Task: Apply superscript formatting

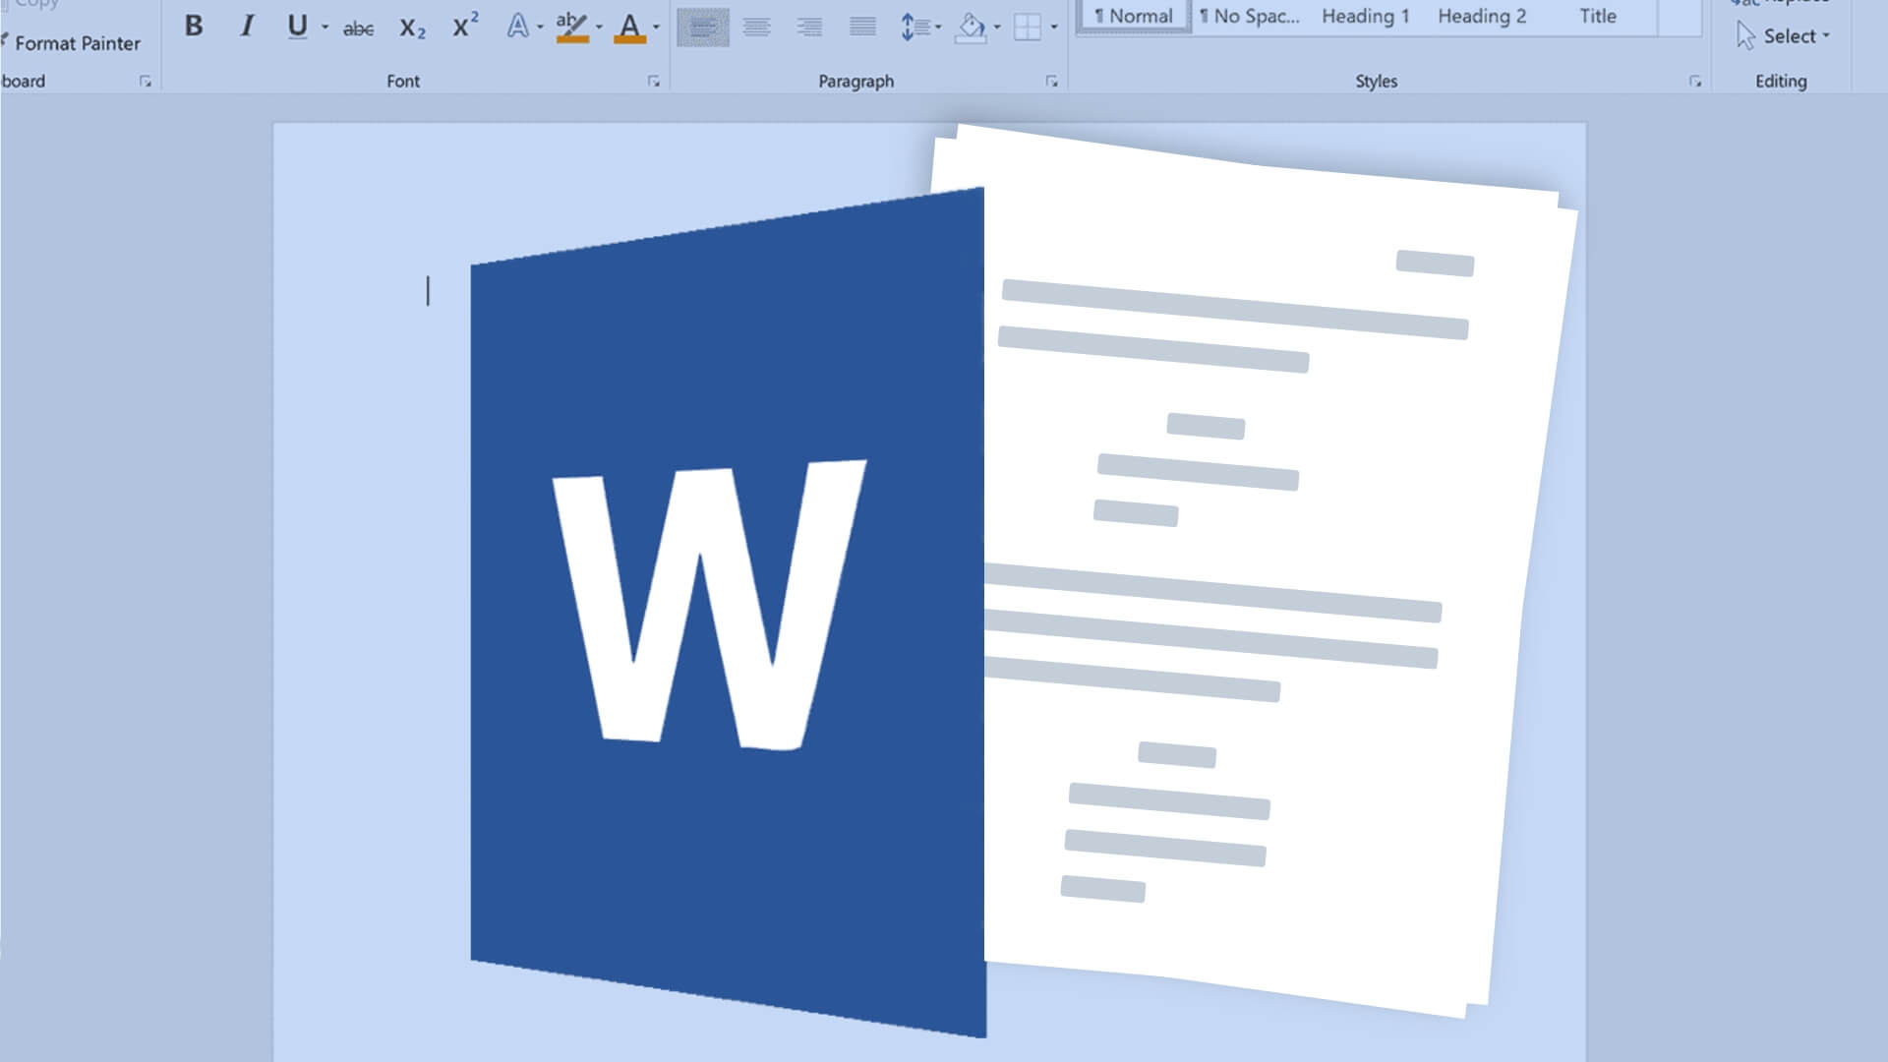Action: [x=464, y=26]
